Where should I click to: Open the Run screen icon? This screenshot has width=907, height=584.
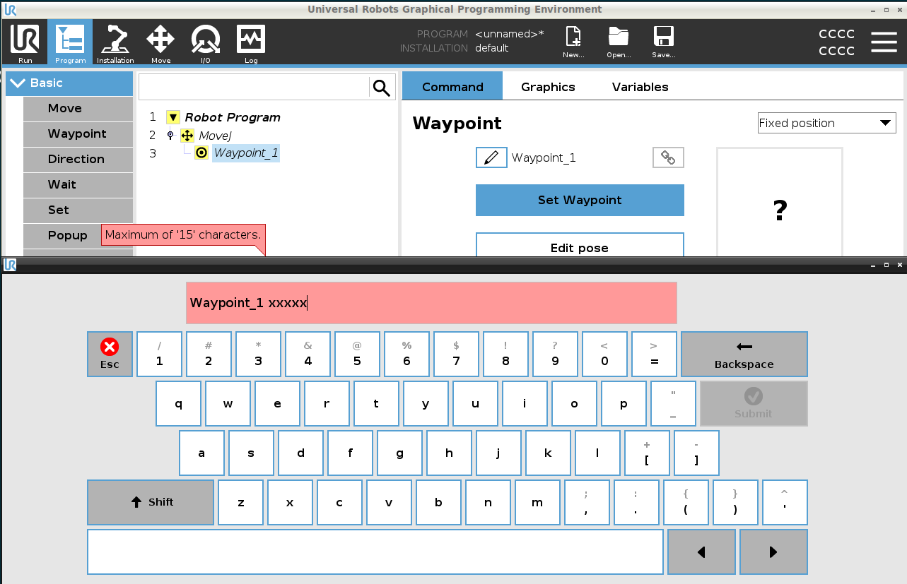pos(25,42)
